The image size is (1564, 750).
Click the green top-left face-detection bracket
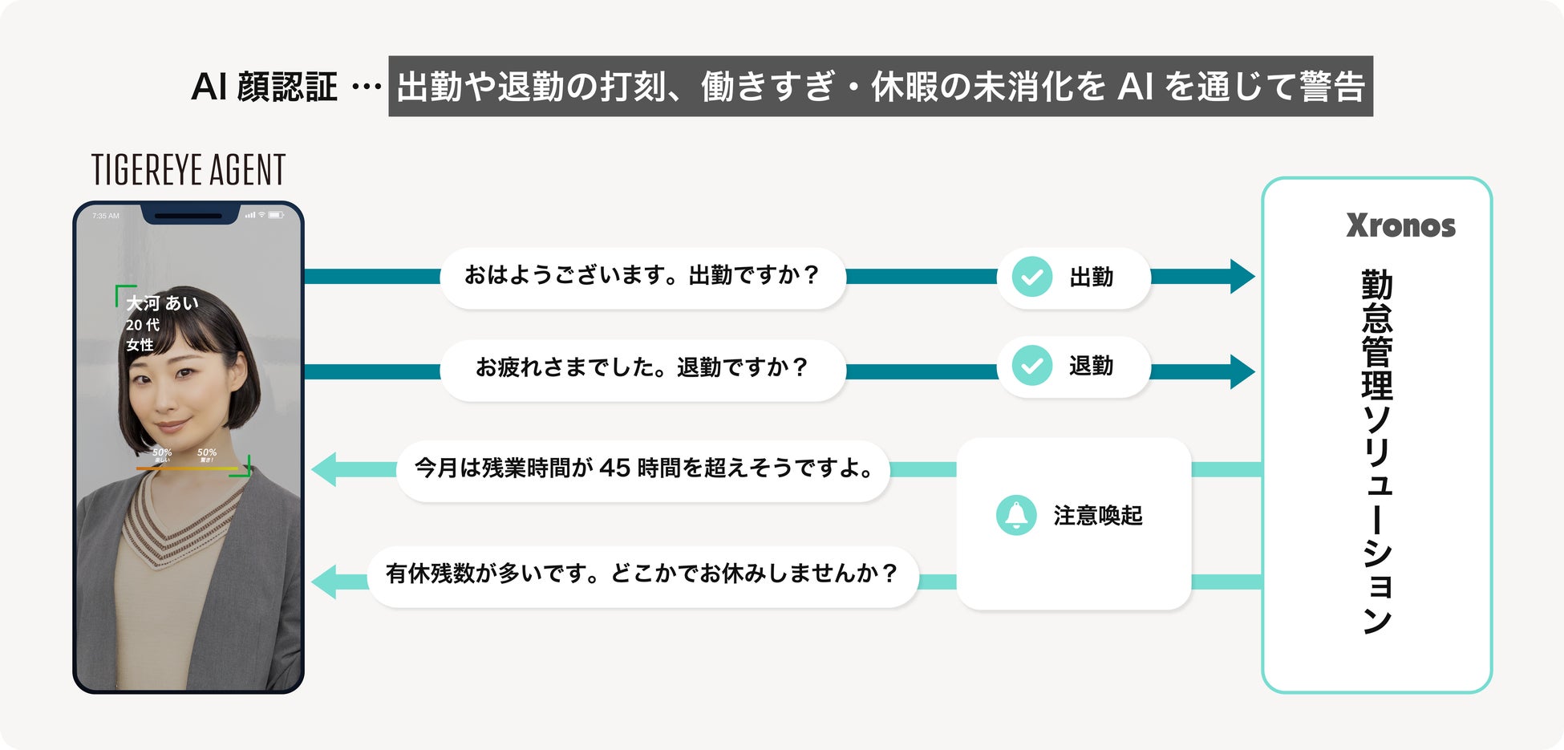coord(123,294)
